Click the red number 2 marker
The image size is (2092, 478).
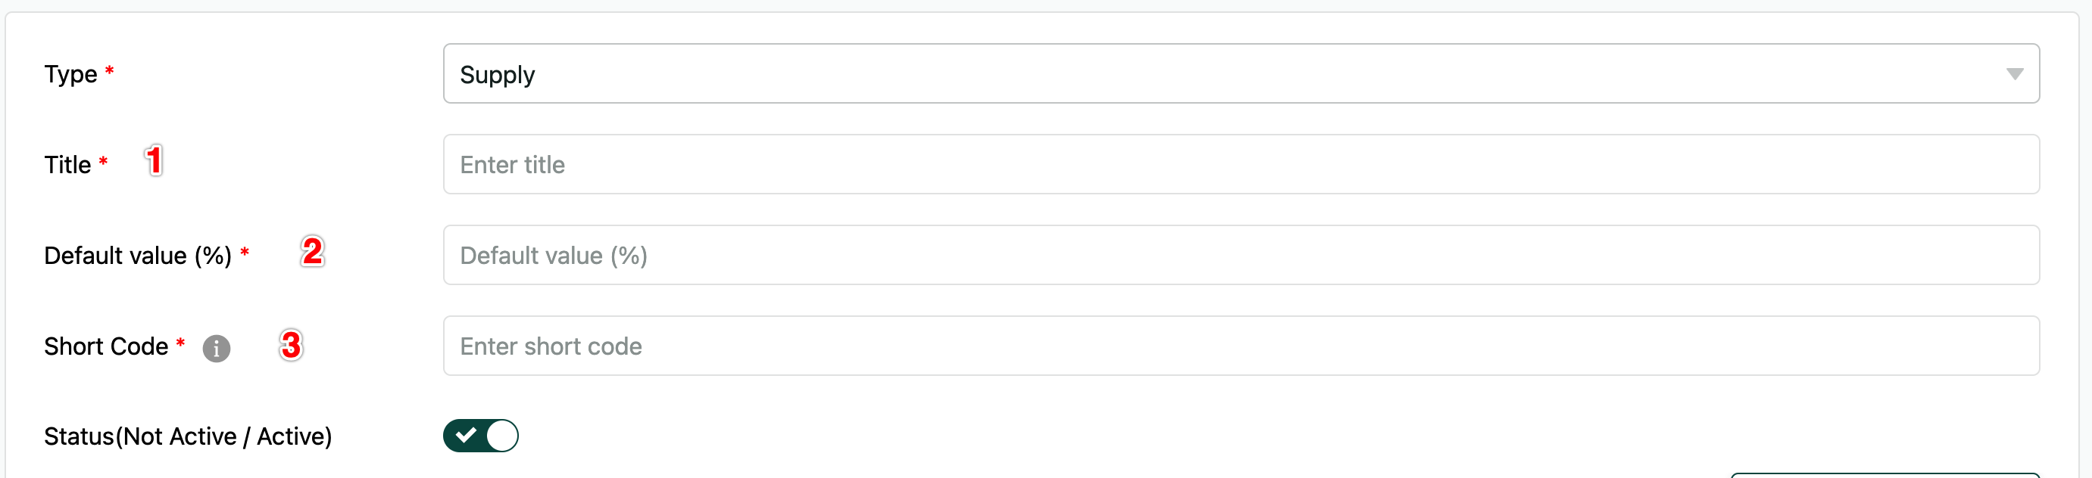[312, 252]
